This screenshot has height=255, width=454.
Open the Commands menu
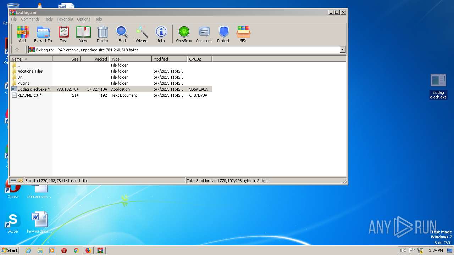(30, 19)
